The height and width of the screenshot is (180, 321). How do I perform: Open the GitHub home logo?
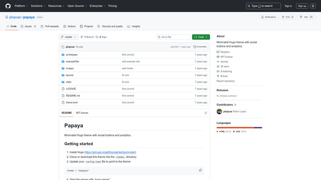8,6
